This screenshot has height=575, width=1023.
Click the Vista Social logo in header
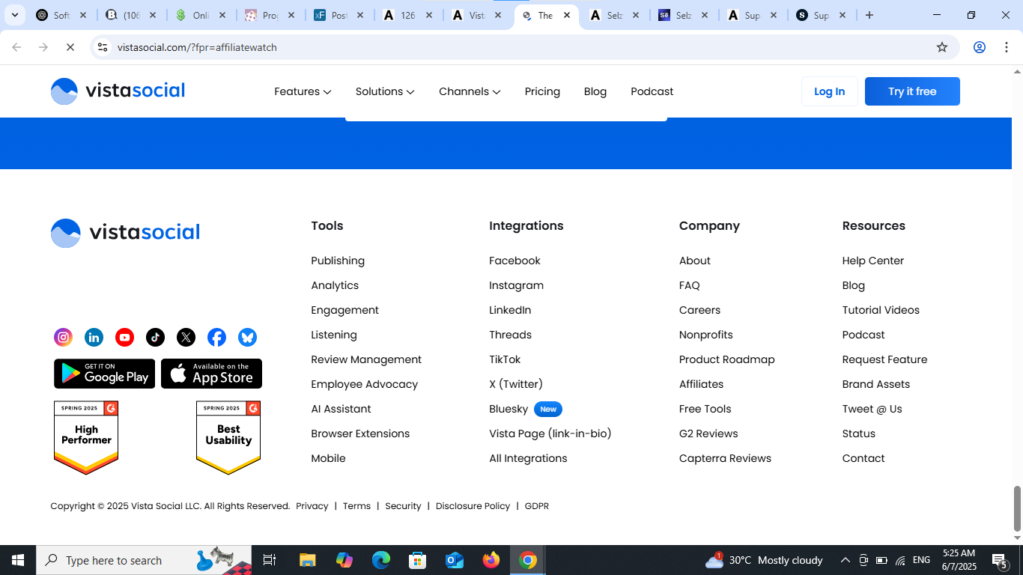[x=118, y=91]
